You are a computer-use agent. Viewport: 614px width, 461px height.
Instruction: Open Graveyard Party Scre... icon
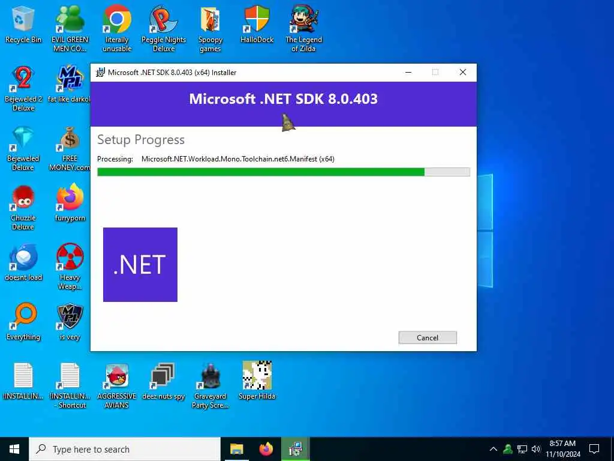(x=210, y=386)
